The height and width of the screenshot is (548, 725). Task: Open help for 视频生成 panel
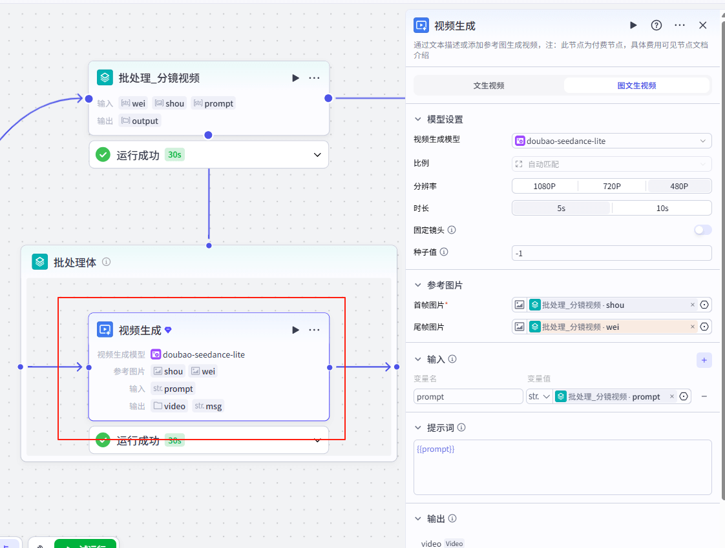[x=657, y=25]
